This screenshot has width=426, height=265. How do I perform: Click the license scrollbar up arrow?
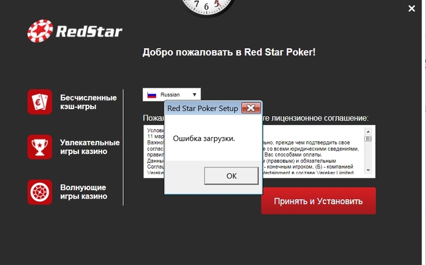[368, 132]
